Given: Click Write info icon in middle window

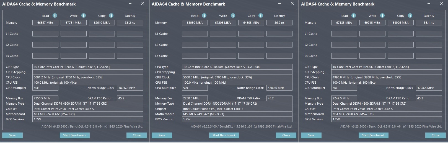Looking at the screenshot, I should 233,15.
